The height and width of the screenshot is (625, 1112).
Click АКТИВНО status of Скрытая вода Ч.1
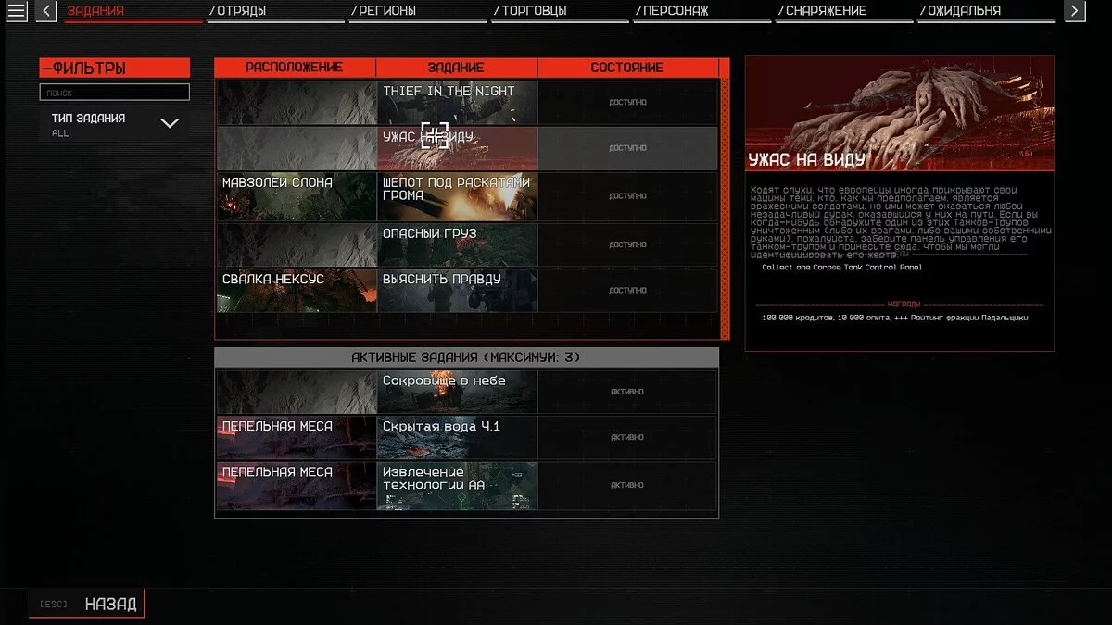click(627, 437)
